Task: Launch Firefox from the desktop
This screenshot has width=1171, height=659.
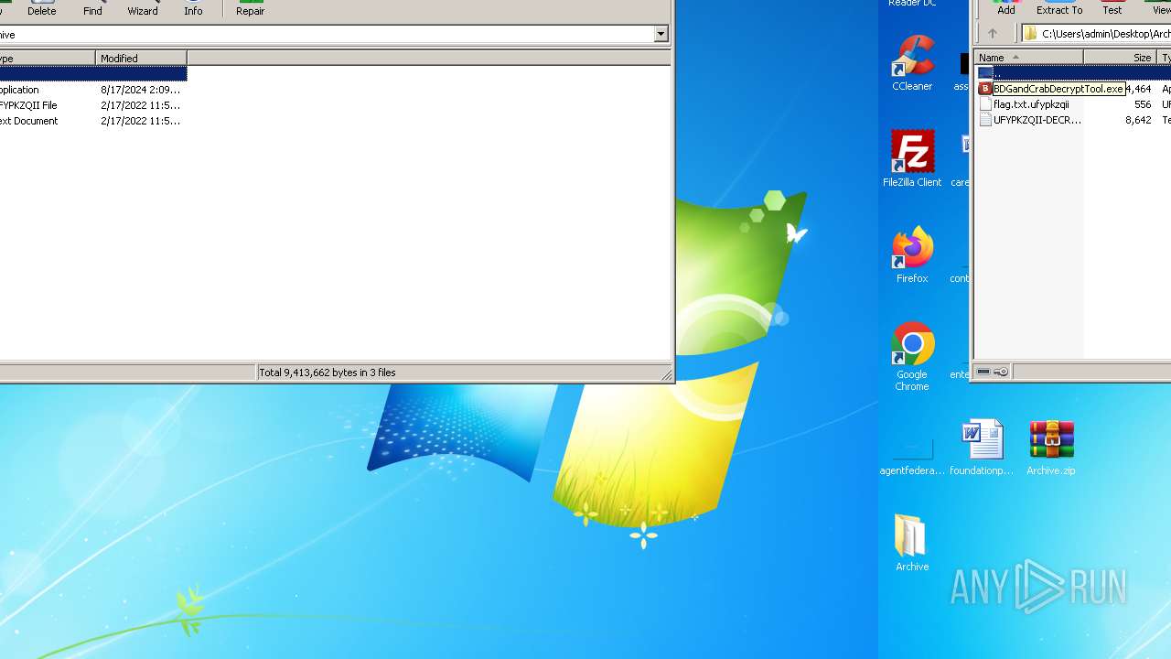Action: tap(912, 255)
